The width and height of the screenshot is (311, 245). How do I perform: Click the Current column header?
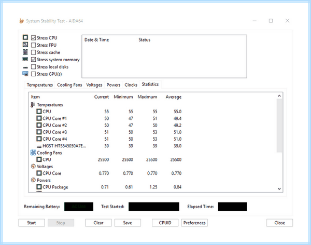[102, 97]
